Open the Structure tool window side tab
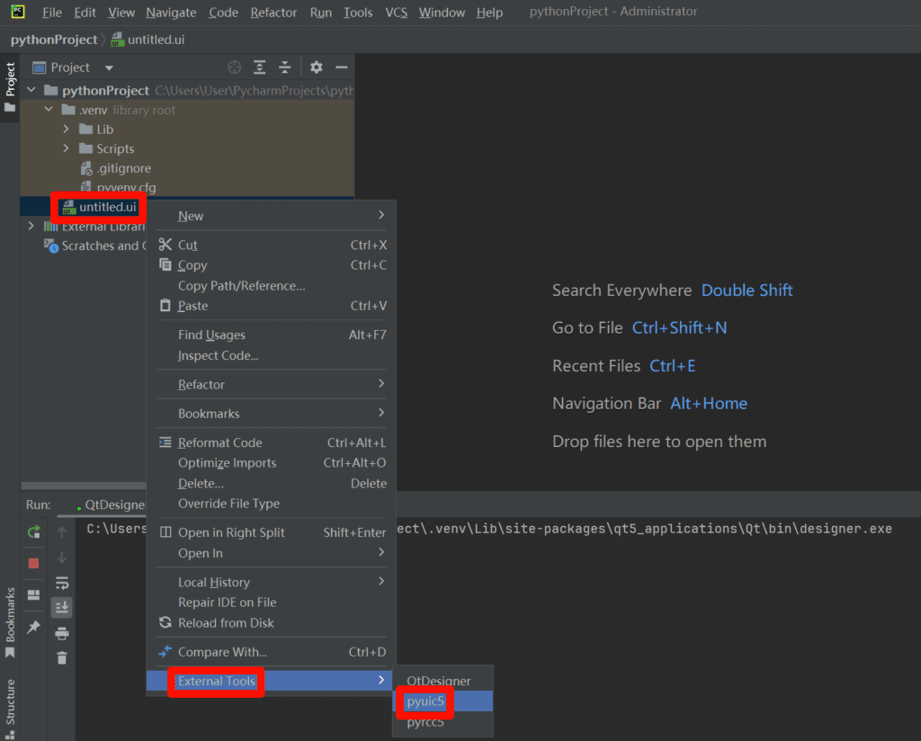Screen dimensions: 921x741 click(x=10, y=708)
